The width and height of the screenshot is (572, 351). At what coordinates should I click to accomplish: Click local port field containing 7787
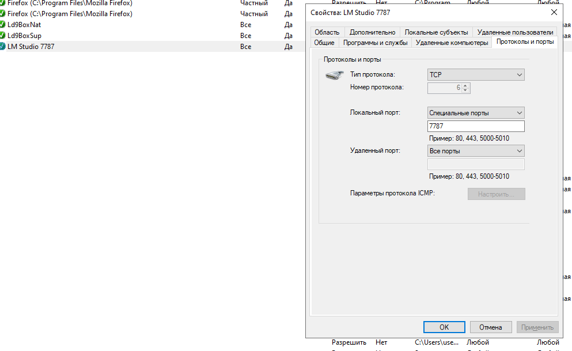(476, 126)
